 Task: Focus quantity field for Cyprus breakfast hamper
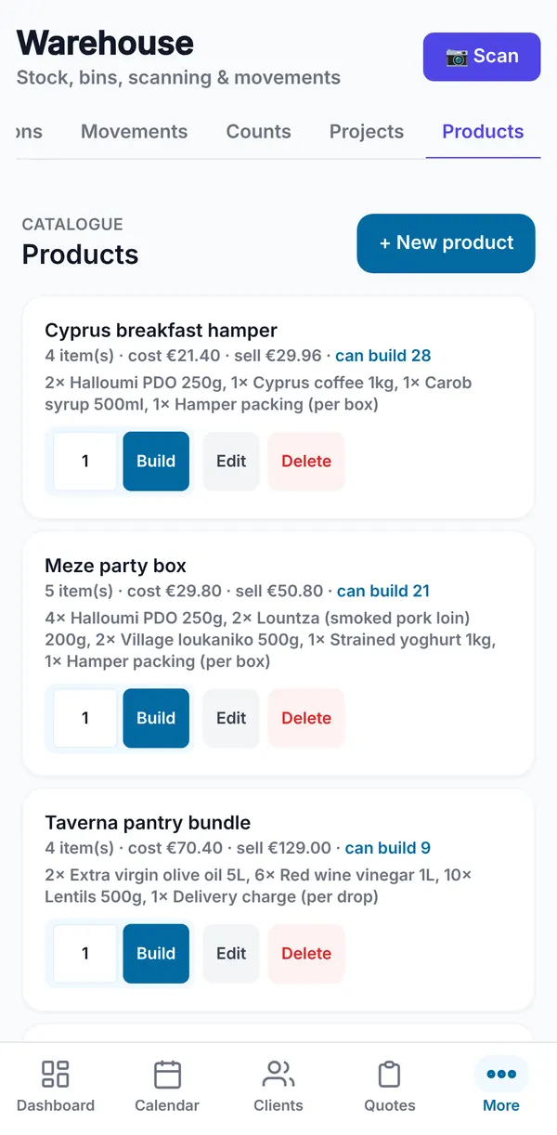coord(85,461)
